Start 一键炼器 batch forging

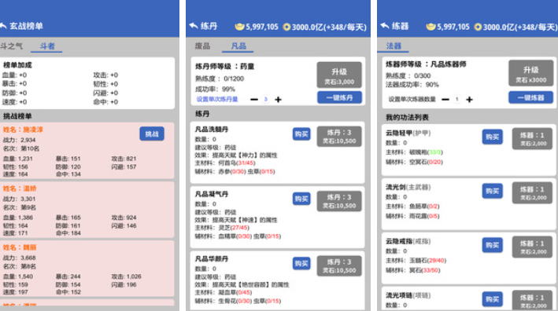click(x=530, y=97)
